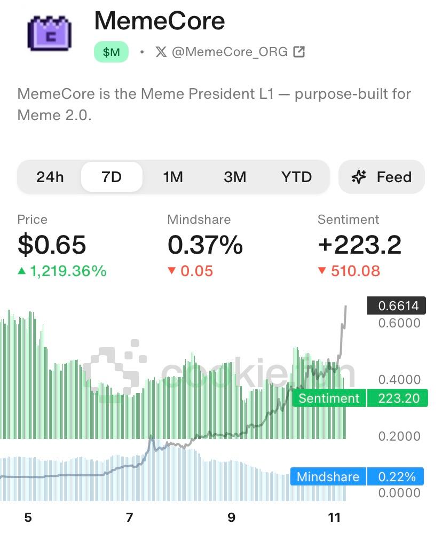442x533 pixels.
Task: Click the green price change arrow
Action: 22,271
